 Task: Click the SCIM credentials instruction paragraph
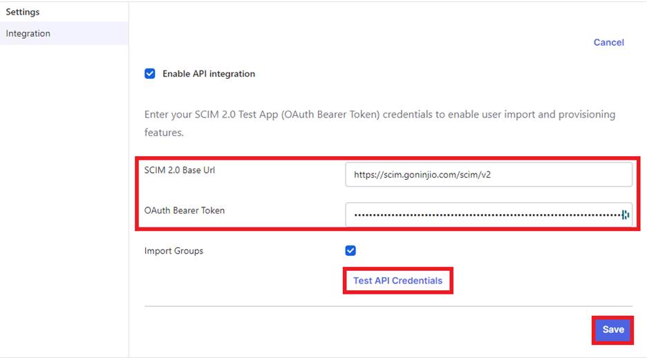tap(379, 115)
